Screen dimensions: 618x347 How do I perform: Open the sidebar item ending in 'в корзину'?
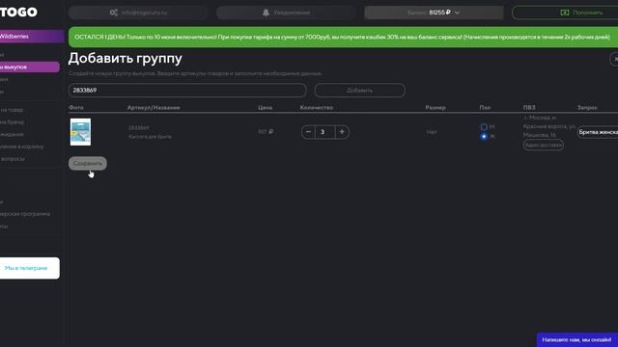[x=22, y=147]
